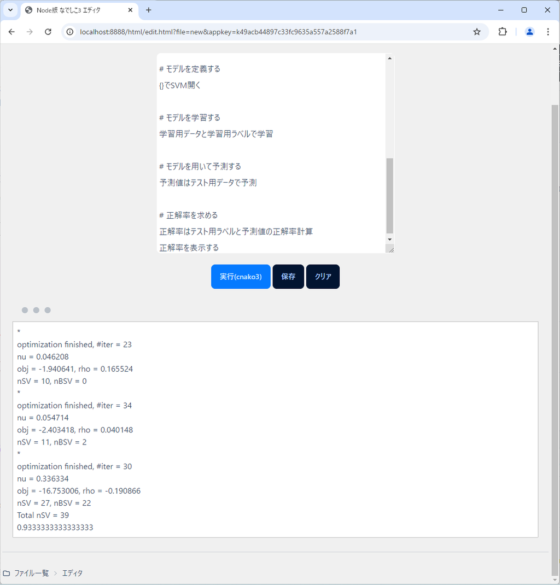View site information icon in address bar
560x585 pixels.
click(70, 32)
